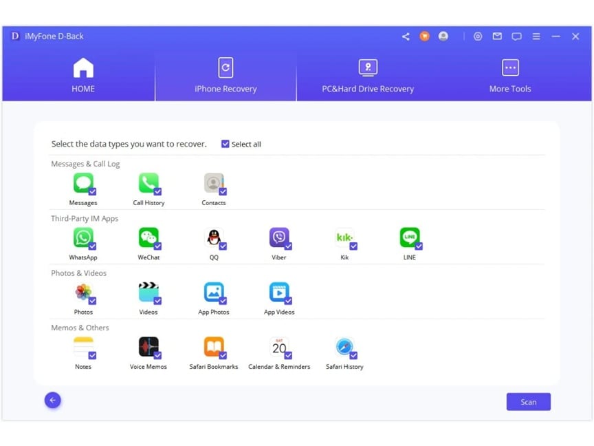This screenshot has height=446, width=594.
Task: Click the Viber icon
Action: (279, 237)
